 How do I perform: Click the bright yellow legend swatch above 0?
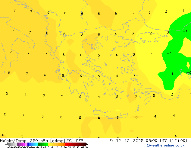(49, 144)
